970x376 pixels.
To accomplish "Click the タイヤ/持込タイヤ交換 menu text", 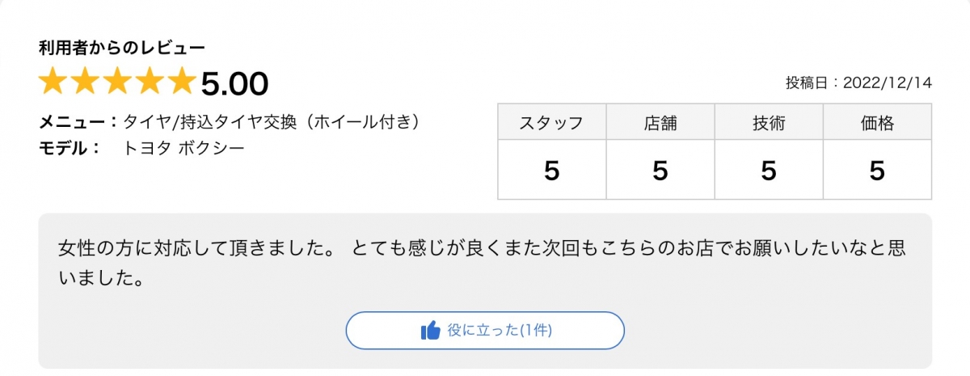I will (271, 123).
